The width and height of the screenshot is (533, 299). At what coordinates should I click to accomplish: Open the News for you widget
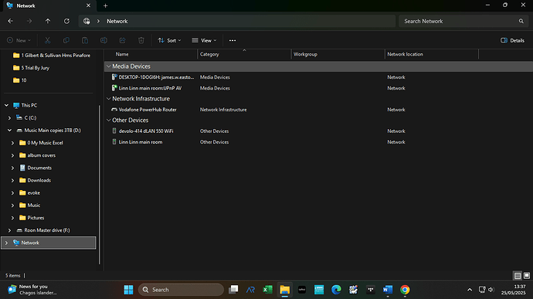coord(32,290)
